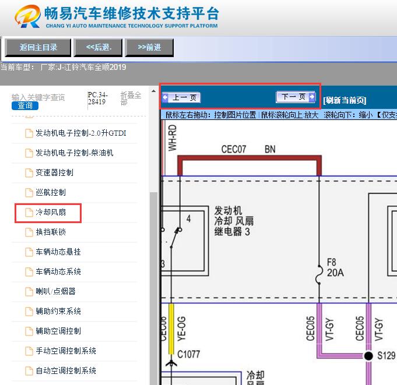Image resolution: width=397 pixels, height=385 pixels.
Task: Focus the 输入关键字查询 input field
Action: (x=38, y=97)
